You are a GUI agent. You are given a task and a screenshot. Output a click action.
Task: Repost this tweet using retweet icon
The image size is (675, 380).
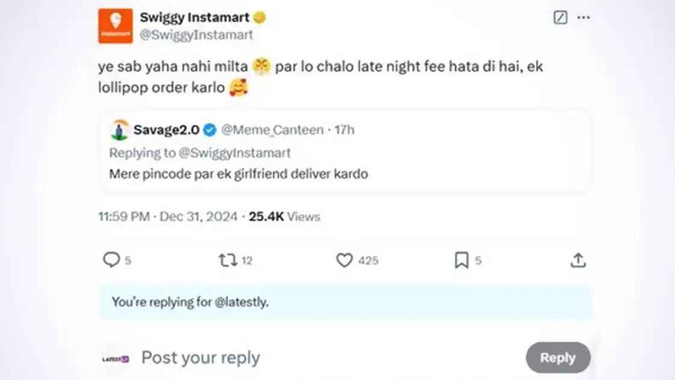(227, 260)
